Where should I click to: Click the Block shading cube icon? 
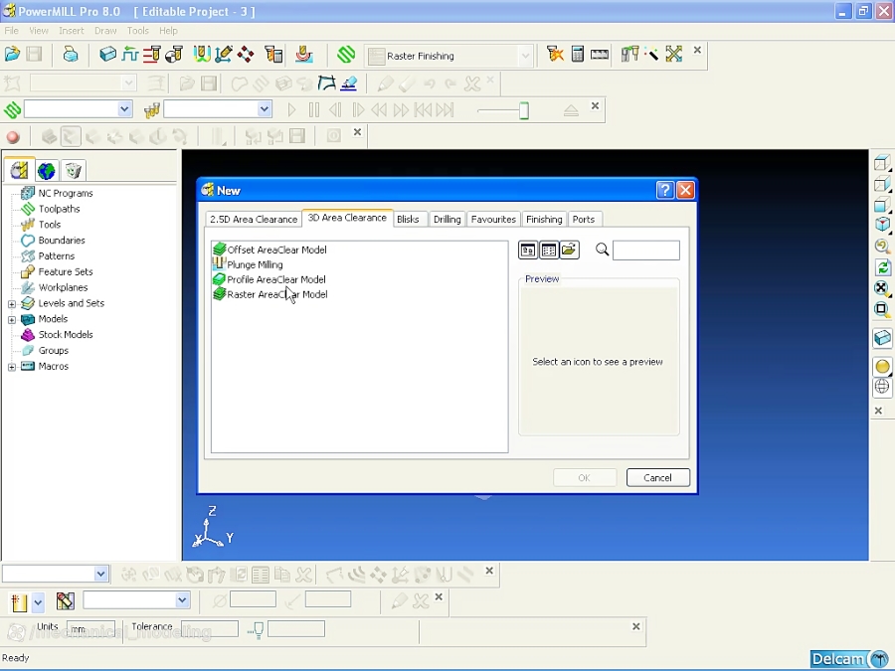point(882,338)
